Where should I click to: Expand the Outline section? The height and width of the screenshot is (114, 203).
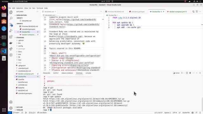[x=19, y=107]
